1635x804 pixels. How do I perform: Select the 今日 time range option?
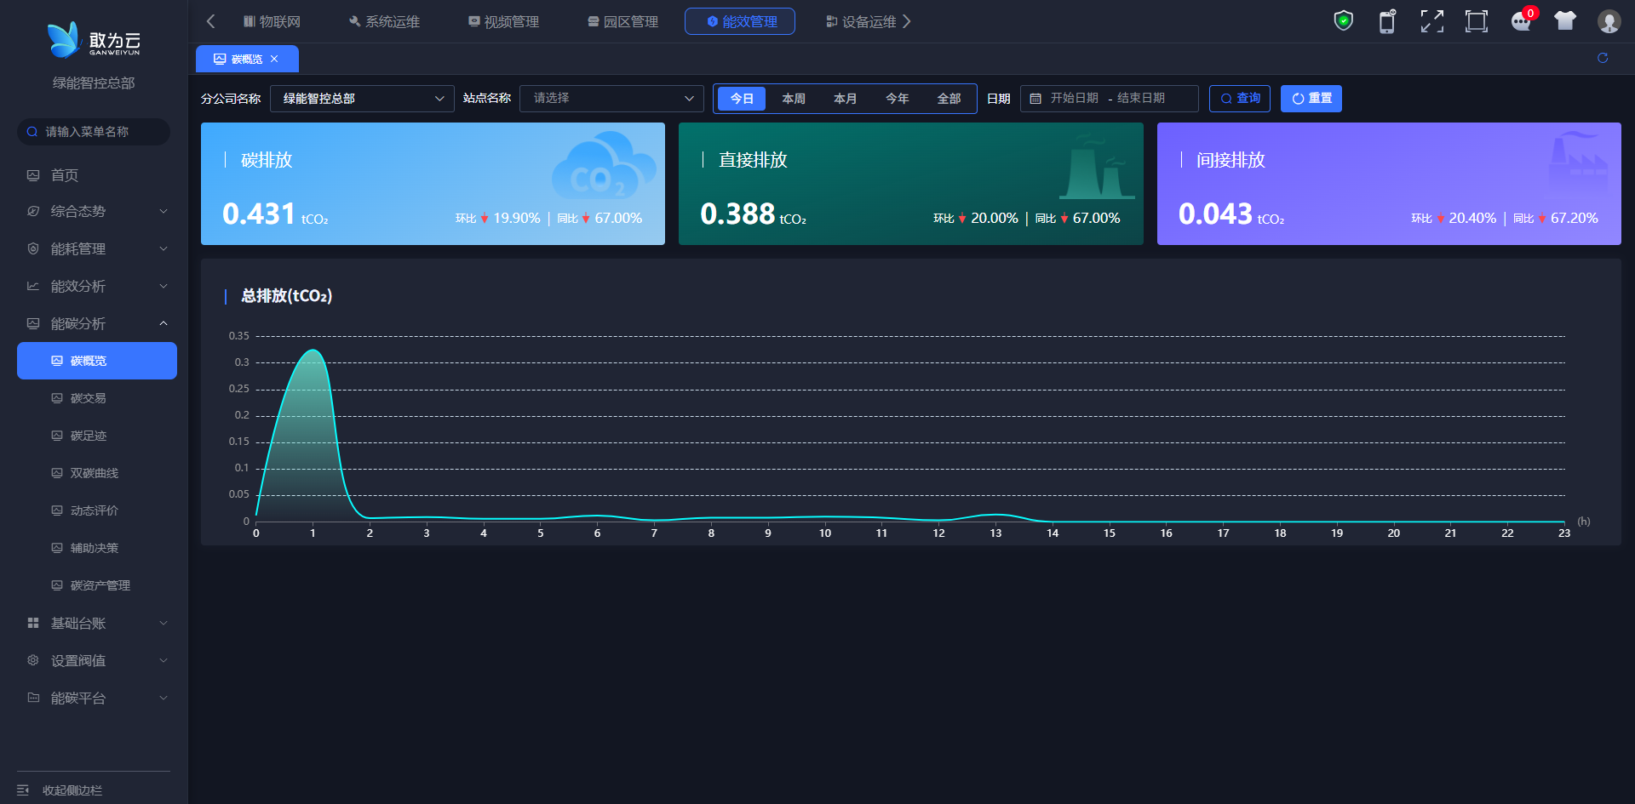pos(742,99)
